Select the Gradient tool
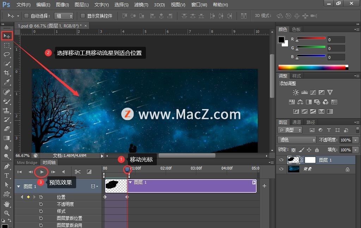 [x=7, y=138]
